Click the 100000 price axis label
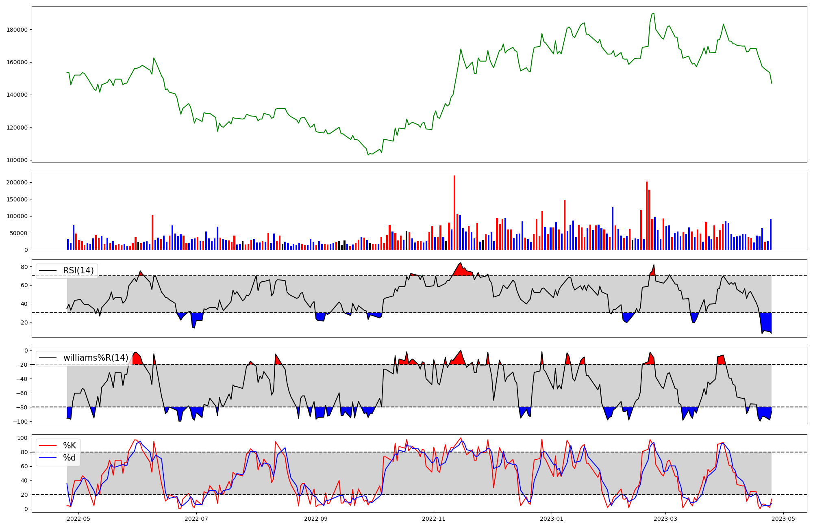813x528 pixels. point(17,160)
